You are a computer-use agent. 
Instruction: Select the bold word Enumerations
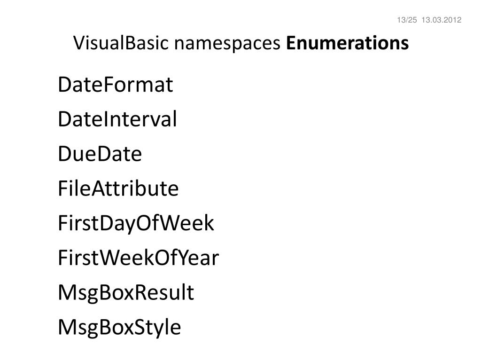tap(347, 43)
